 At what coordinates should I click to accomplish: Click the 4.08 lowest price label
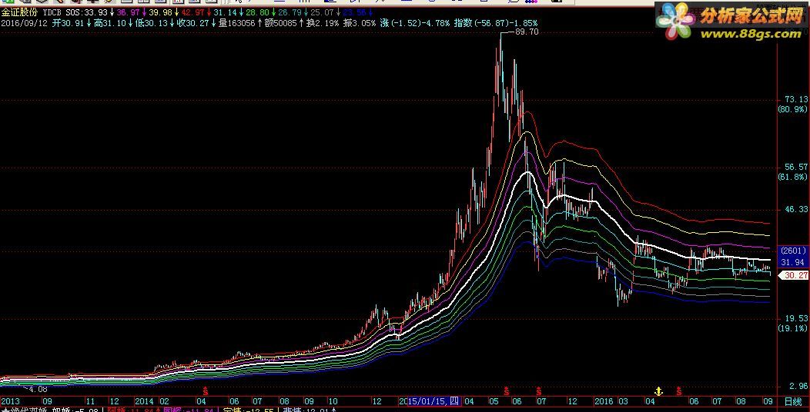tap(38, 389)
